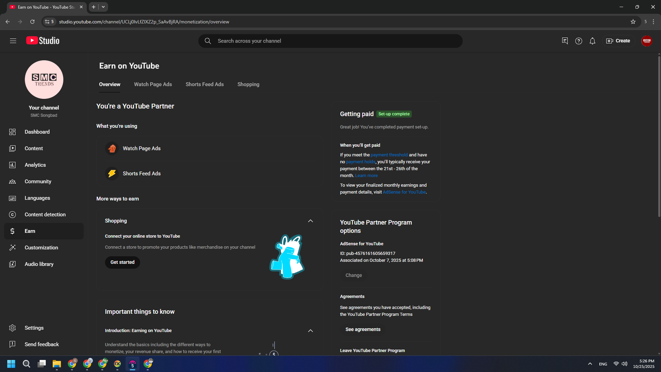Collapse the Shopping section

tap(311, 221)
